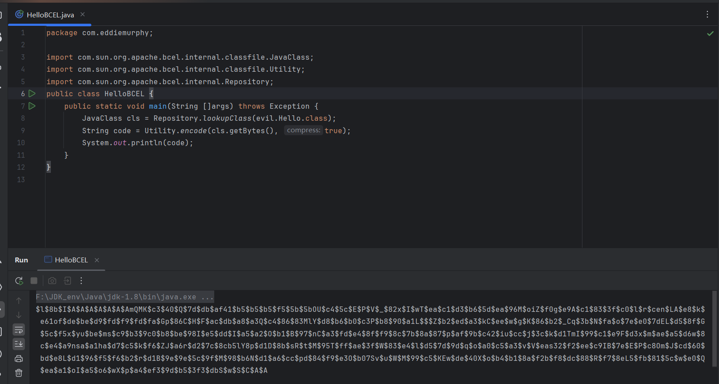The width and height of the screenshot is (719, 384).
Task: Click the exit/restore layout icon
Action: pos(67,281)
